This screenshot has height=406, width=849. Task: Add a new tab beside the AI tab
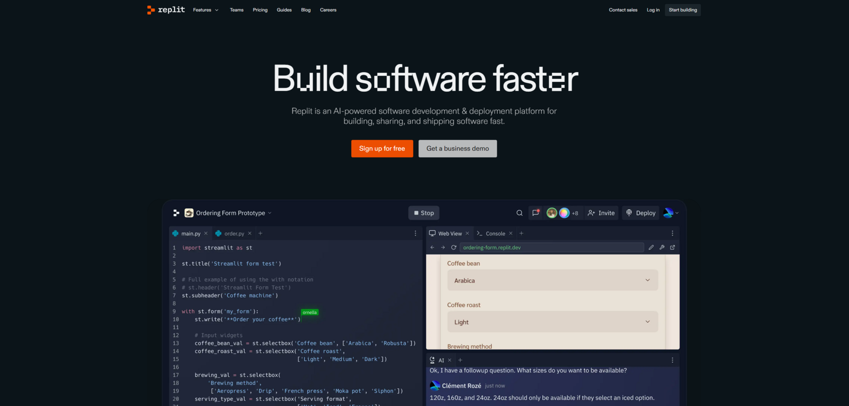coord(460,360)
